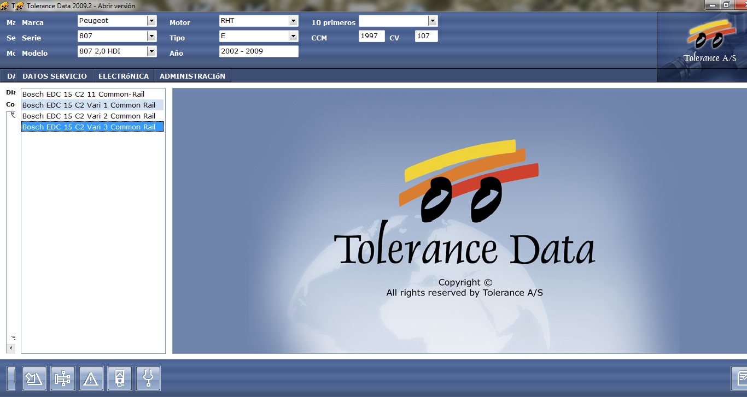Click the partially hidden tab left of DATOS SERVICIO
This screenshot has height=397, width=747.
click(9, 76)
